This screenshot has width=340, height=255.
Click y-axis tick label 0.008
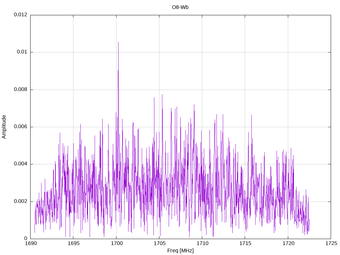click(x=21, y=89)
